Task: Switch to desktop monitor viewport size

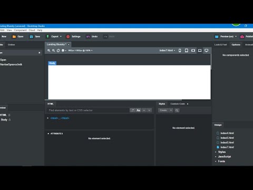Action: [x=207, y=51]
